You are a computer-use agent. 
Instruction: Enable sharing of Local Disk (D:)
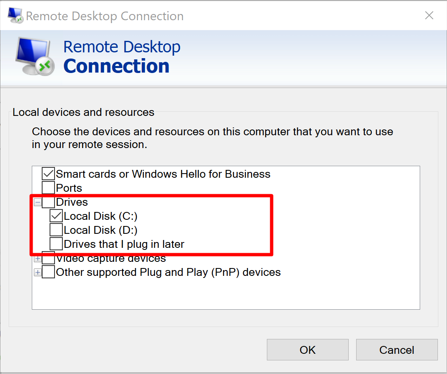[56, 230]
